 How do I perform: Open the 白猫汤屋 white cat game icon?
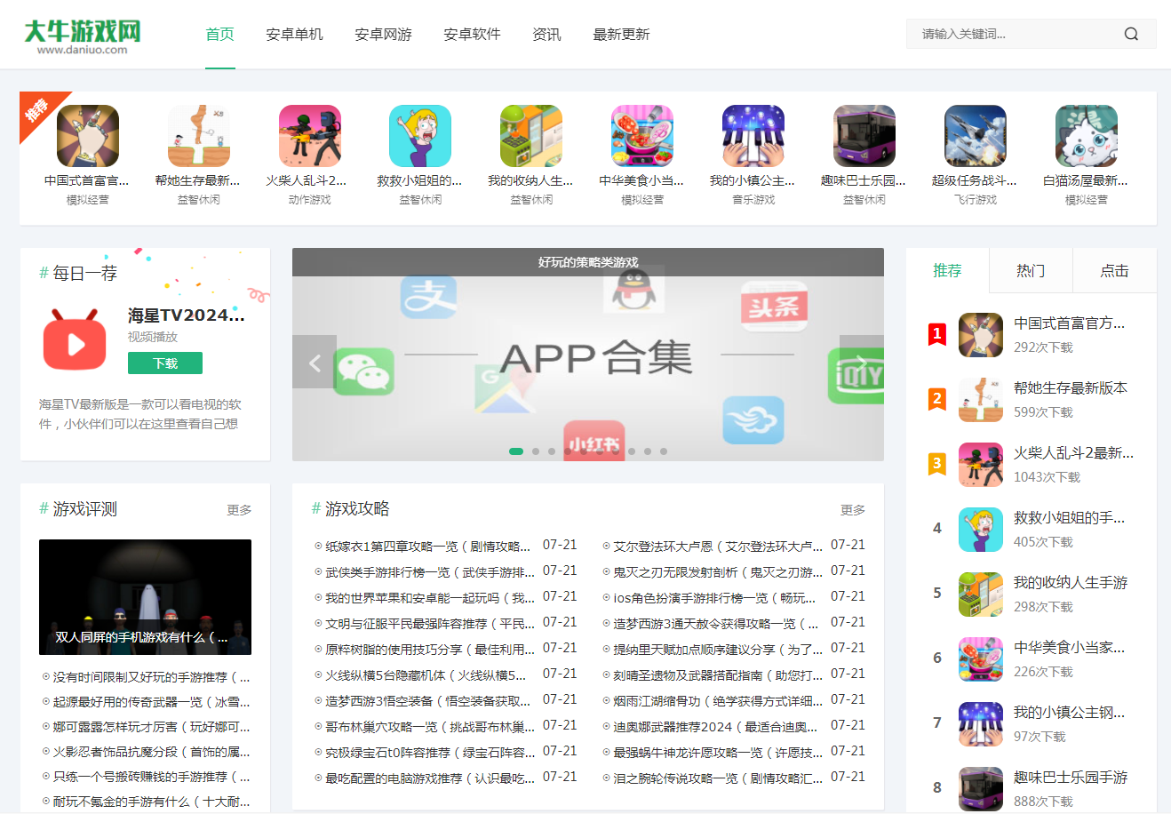point(1086,135)
